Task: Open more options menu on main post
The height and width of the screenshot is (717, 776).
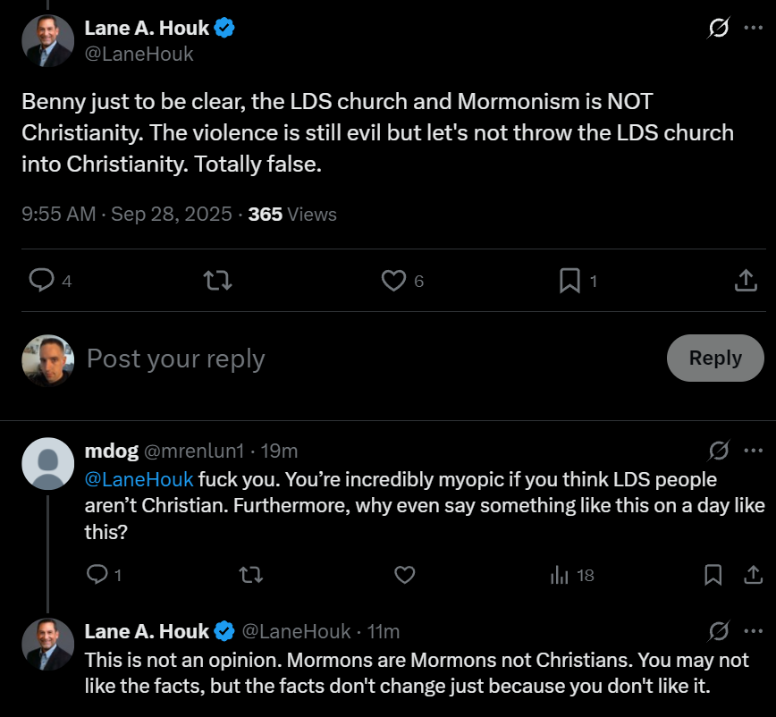Action: pos(753,29)
